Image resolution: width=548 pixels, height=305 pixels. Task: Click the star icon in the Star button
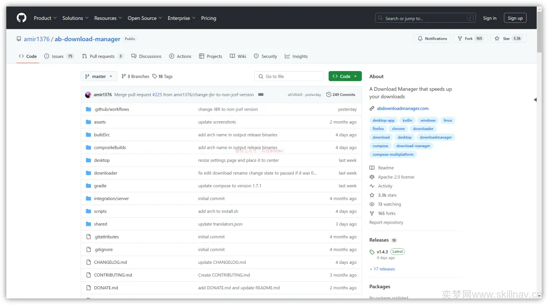click(497, 39)
